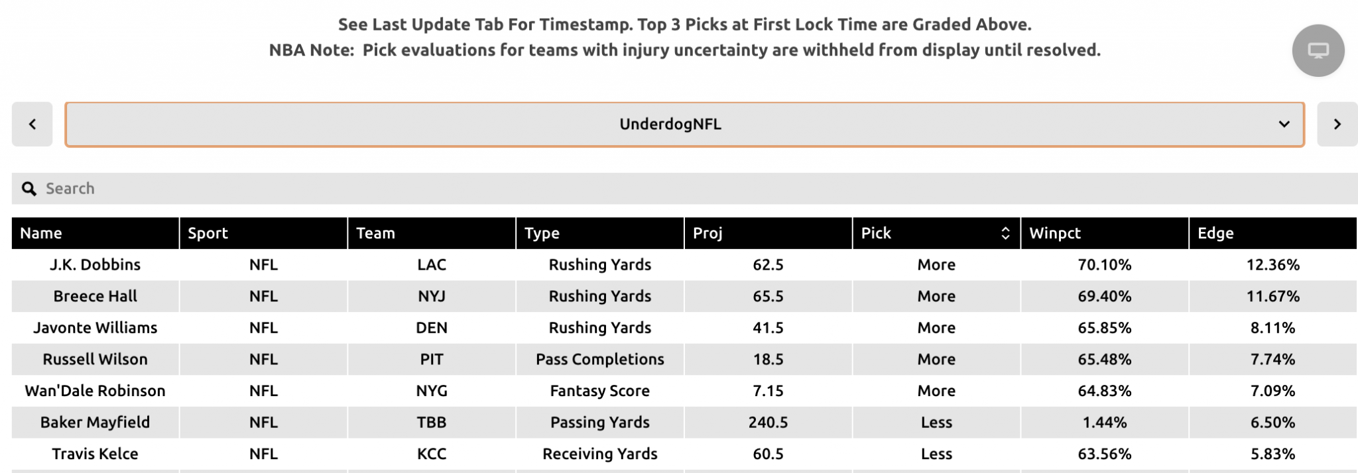Click the Russell Wilson Pass Completions cell
This screenshot has height=473, width=1358.
point(599,359)
